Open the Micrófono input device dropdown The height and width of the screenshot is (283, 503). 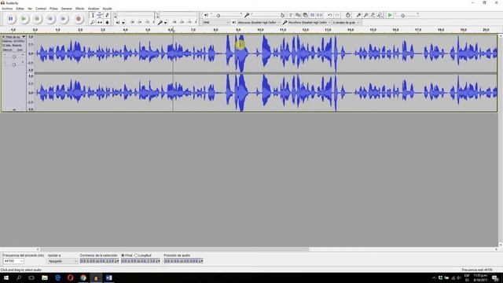tap(309, 23)
